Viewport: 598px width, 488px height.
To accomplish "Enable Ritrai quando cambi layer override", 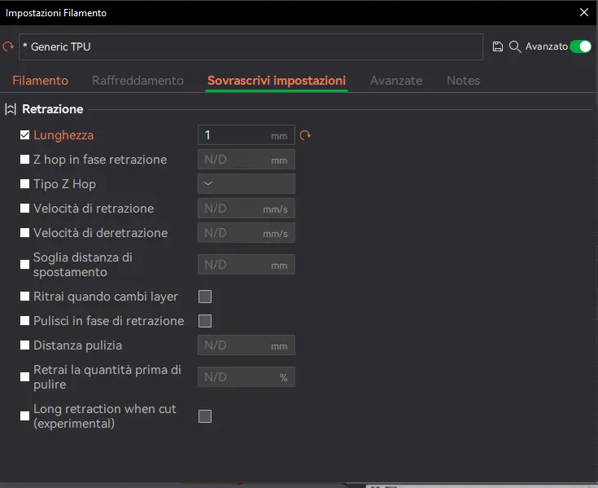I will pyautogui.click(x=24, y=297).
